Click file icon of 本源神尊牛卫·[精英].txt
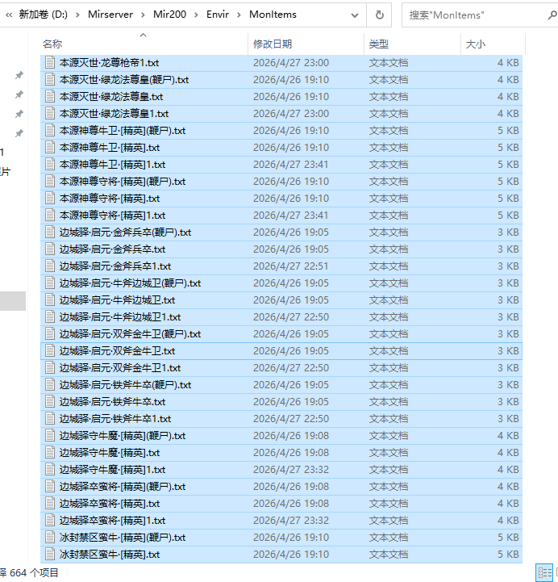Screen dimensions: 558x582 coord(50,148)
